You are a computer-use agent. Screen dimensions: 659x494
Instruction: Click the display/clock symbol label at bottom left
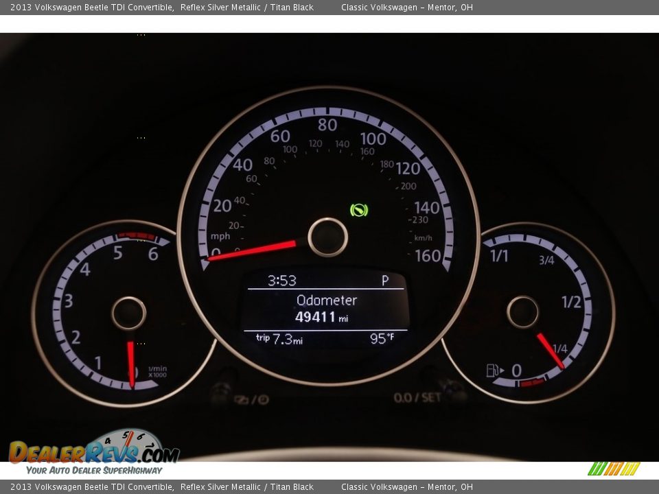(251, 399)
